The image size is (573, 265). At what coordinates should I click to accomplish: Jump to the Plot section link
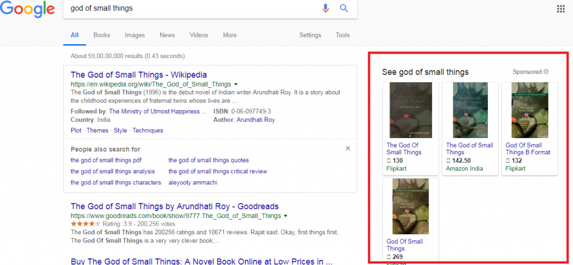pyautogui.click(x=76, y=130)
